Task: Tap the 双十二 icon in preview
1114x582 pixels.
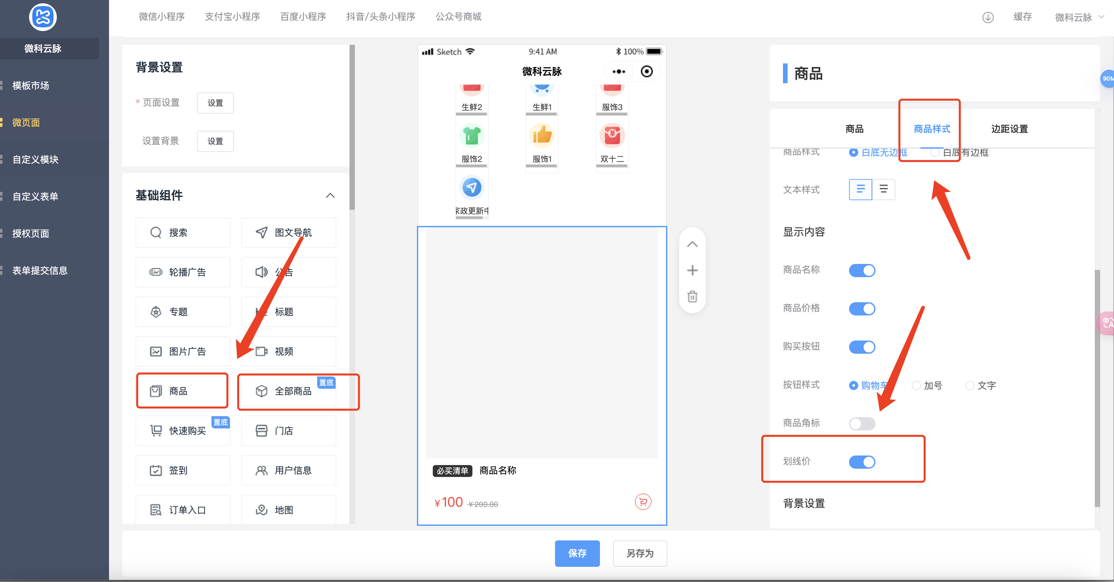Action: (x=612, y=136)
